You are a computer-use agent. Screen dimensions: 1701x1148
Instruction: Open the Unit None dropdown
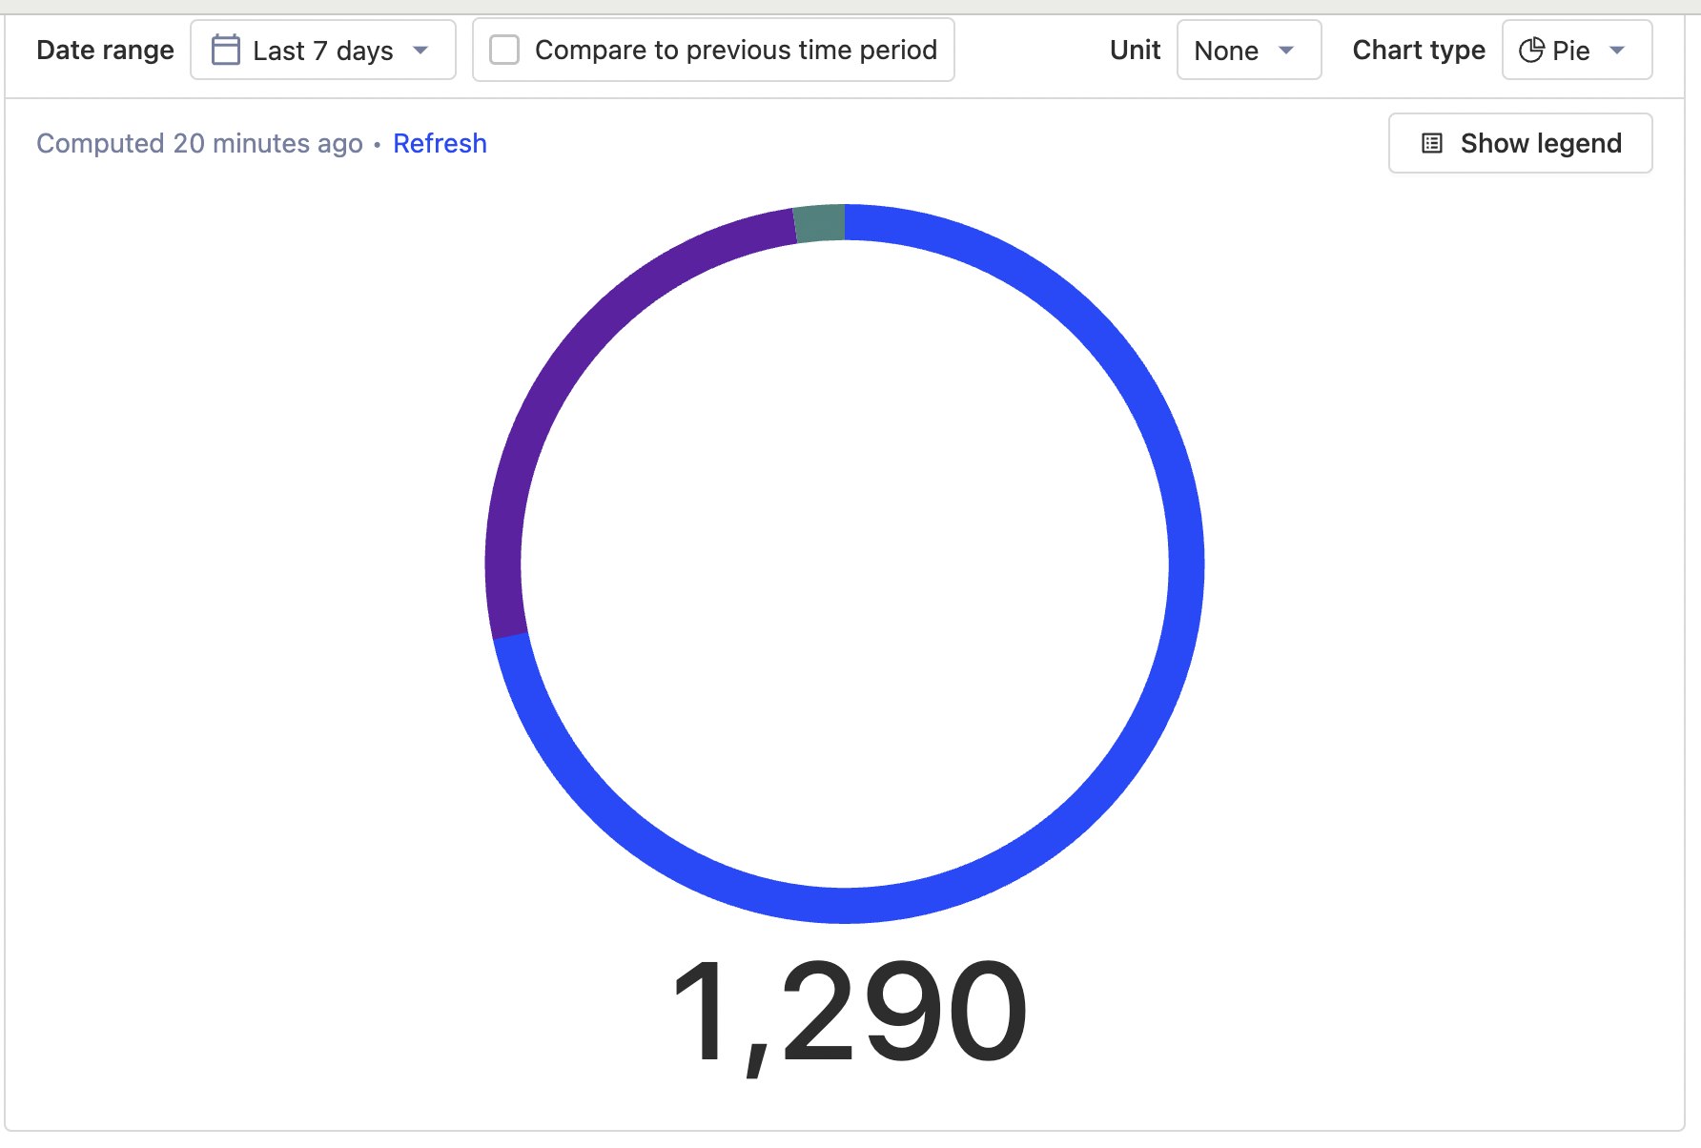[1249, 50]
